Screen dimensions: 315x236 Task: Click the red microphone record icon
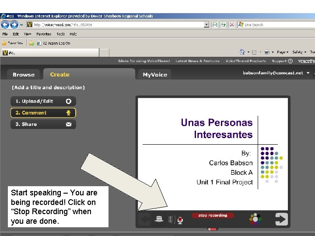(x=180, y=220)
